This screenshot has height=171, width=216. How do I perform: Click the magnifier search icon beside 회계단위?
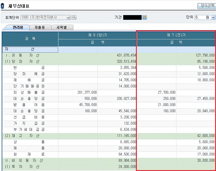point(74,17)
